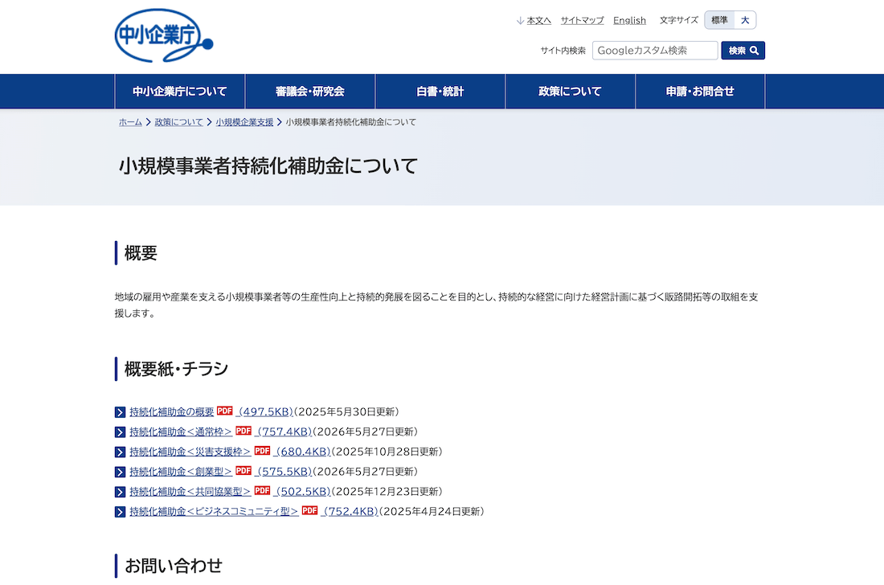Click the (2025年4月24日更新) date text

click(432, 511)
